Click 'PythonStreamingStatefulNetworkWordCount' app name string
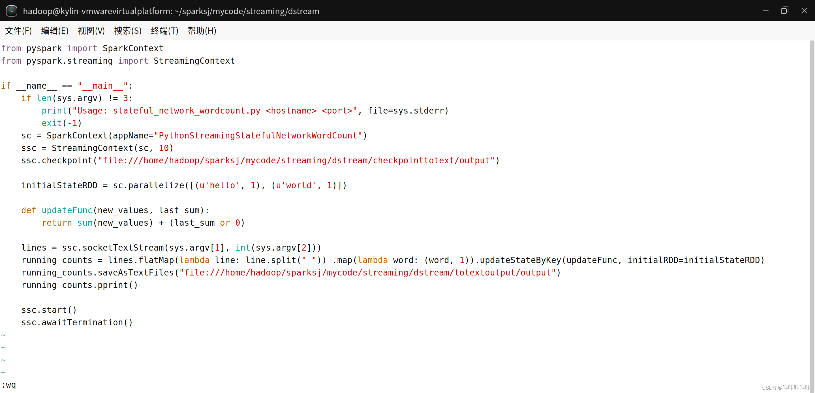Screen dimensions: 815x393 pos(258,135)
